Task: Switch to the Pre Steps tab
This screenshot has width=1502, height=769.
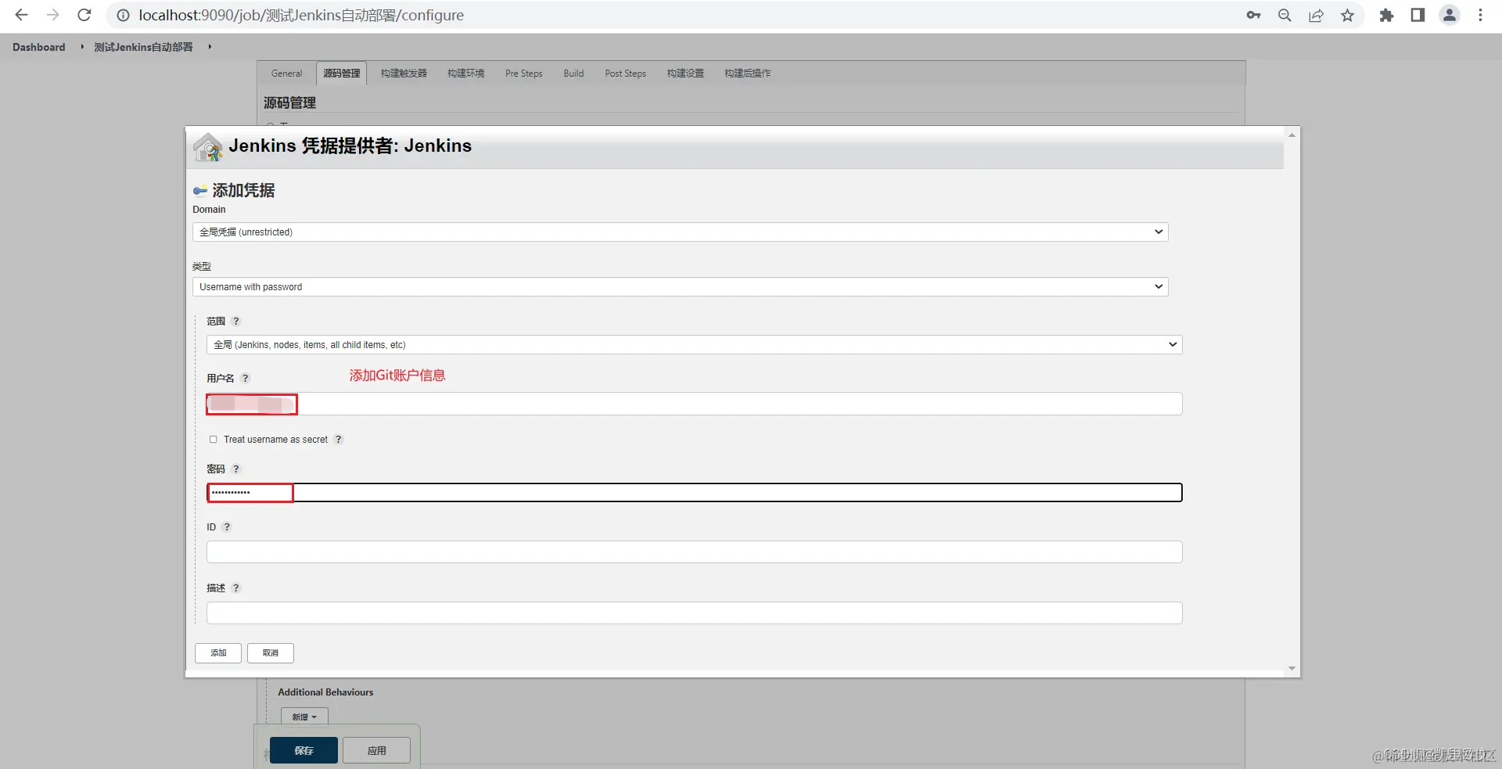Action: coord(523,74)
